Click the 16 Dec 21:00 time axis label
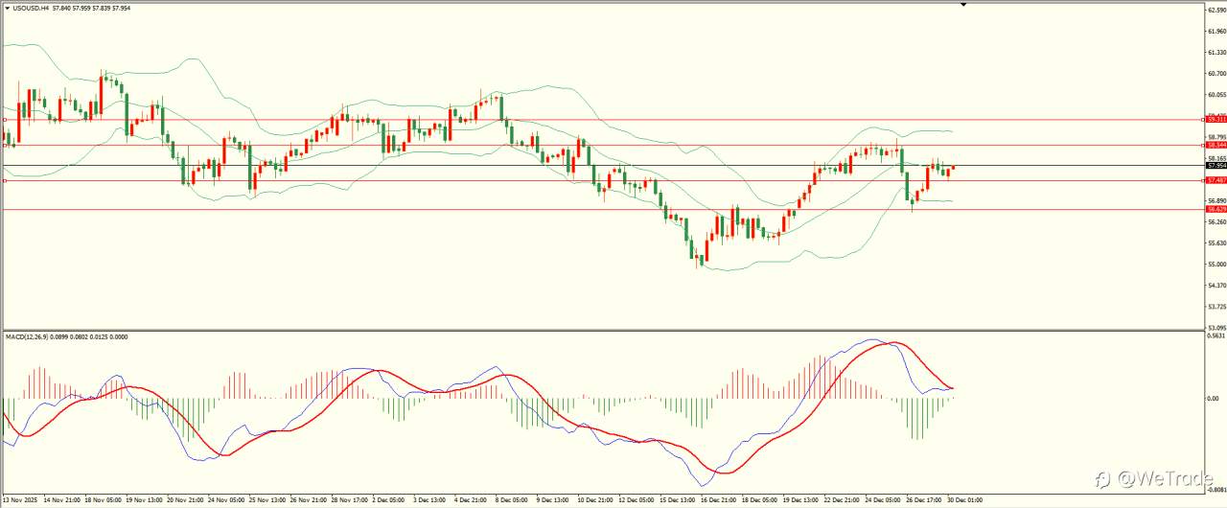This screenshot has height=508, width=1227. 719,499
